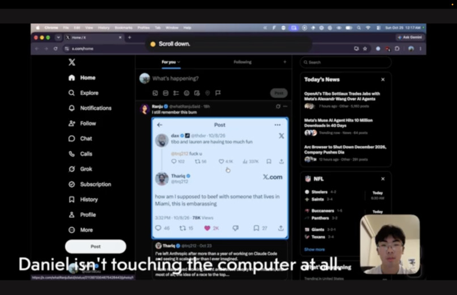This screenshot has width=457, height=295.
Task: Expand the For you tab chevron
Action: coord(179,62)
